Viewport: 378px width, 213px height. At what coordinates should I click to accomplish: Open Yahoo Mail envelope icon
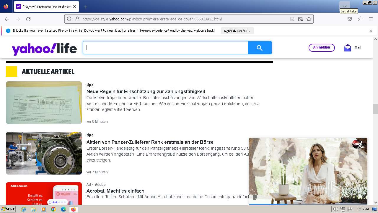(x=348, y=48)
